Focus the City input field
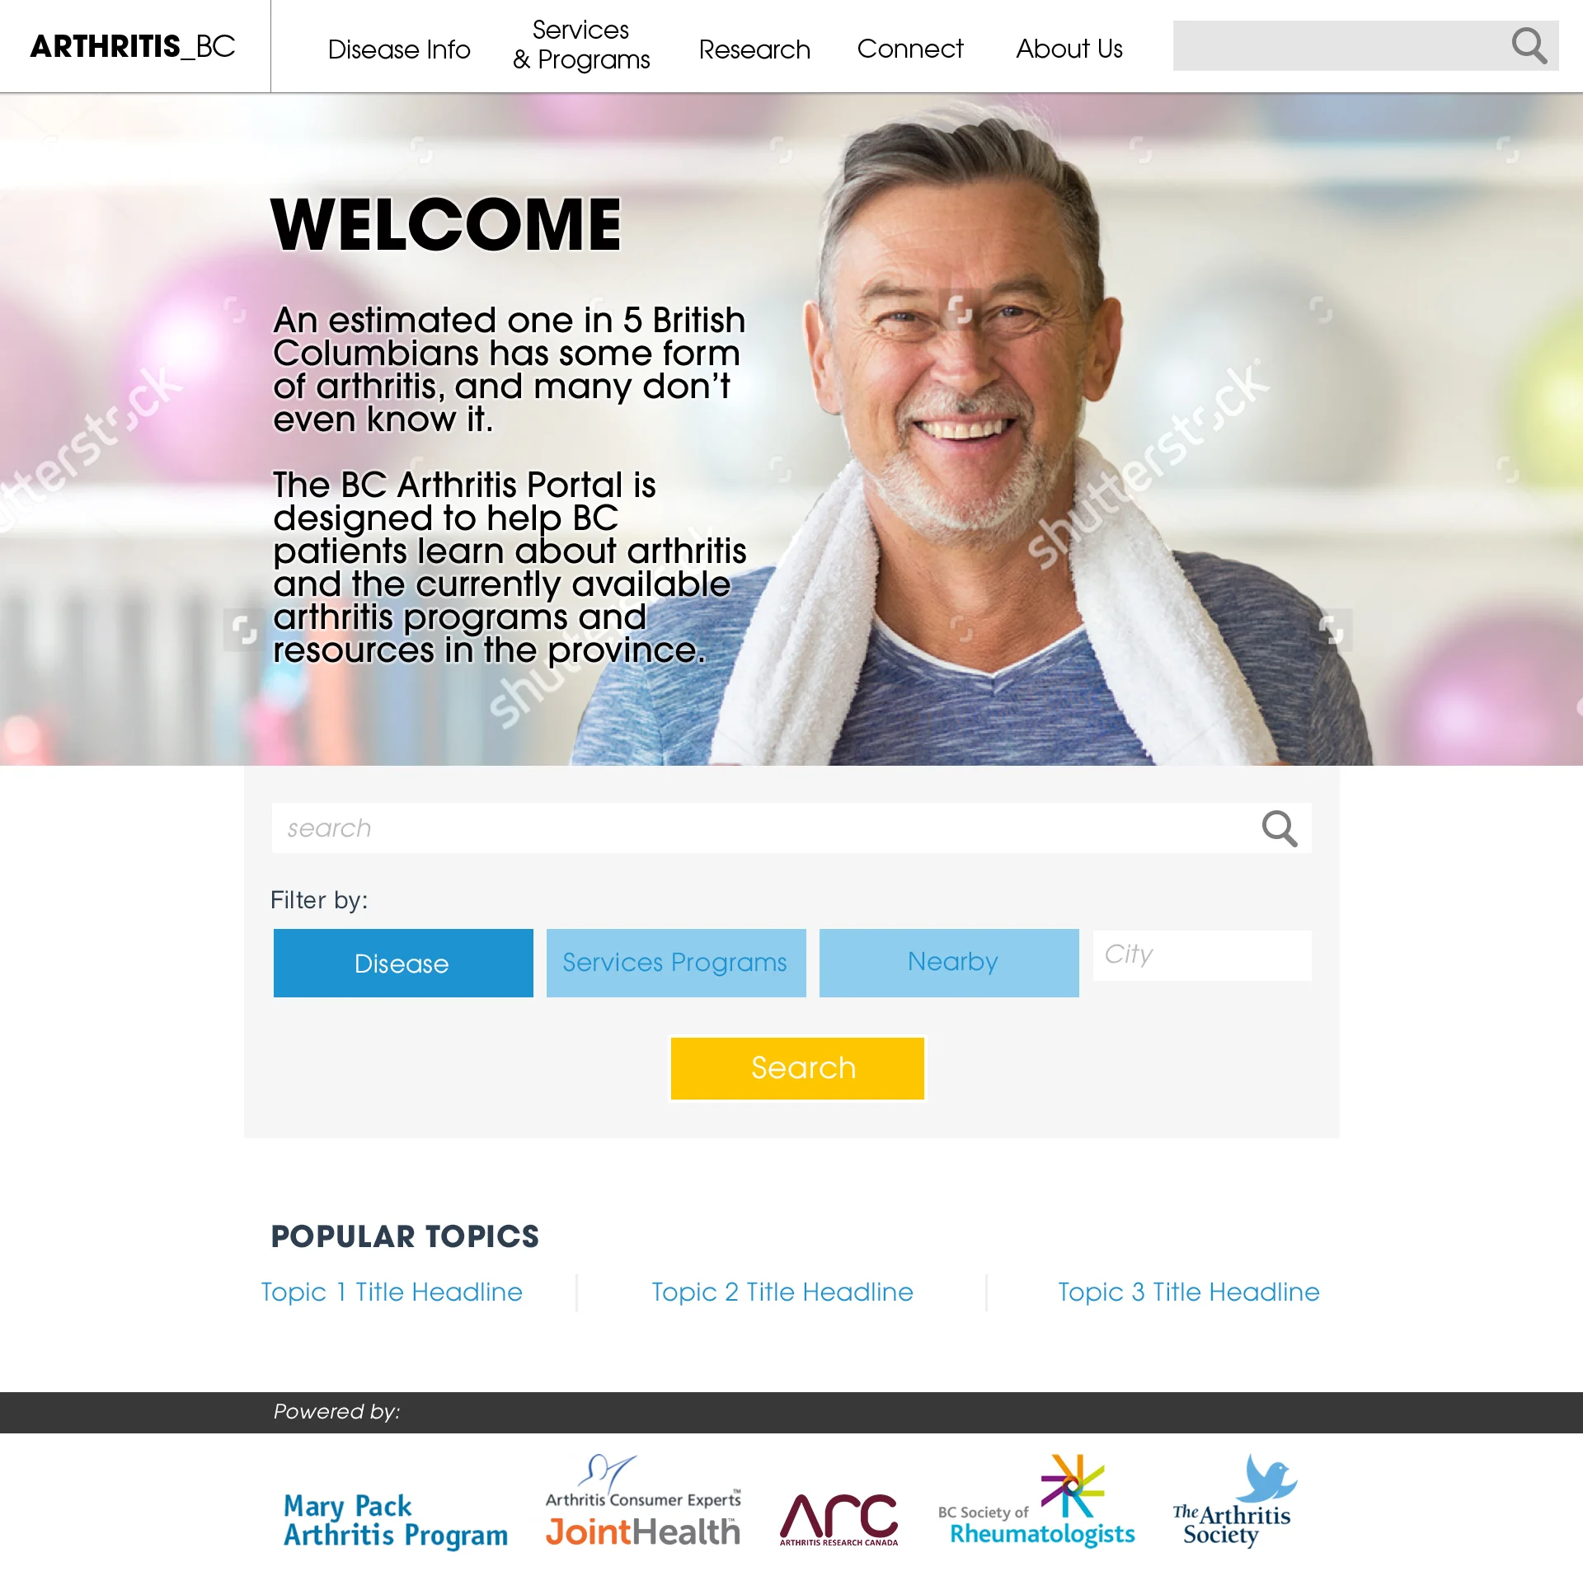 click(x=1202, y=955)
